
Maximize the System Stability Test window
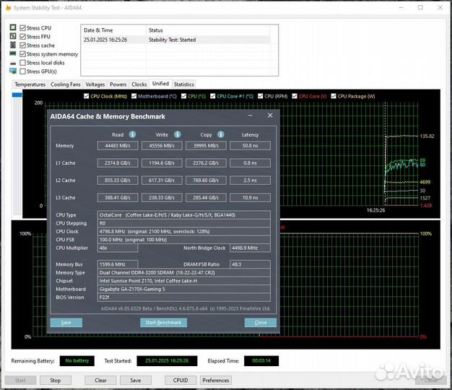420,7
